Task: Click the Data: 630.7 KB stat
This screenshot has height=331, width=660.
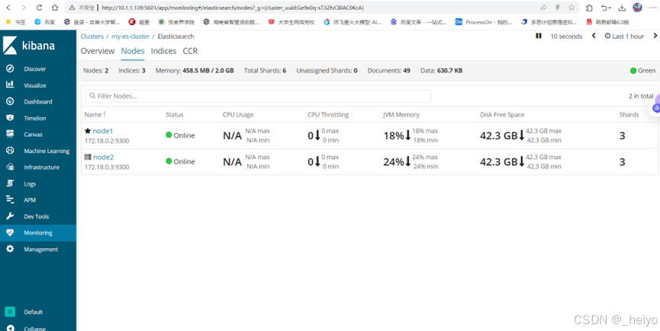Action: point(442,71)
